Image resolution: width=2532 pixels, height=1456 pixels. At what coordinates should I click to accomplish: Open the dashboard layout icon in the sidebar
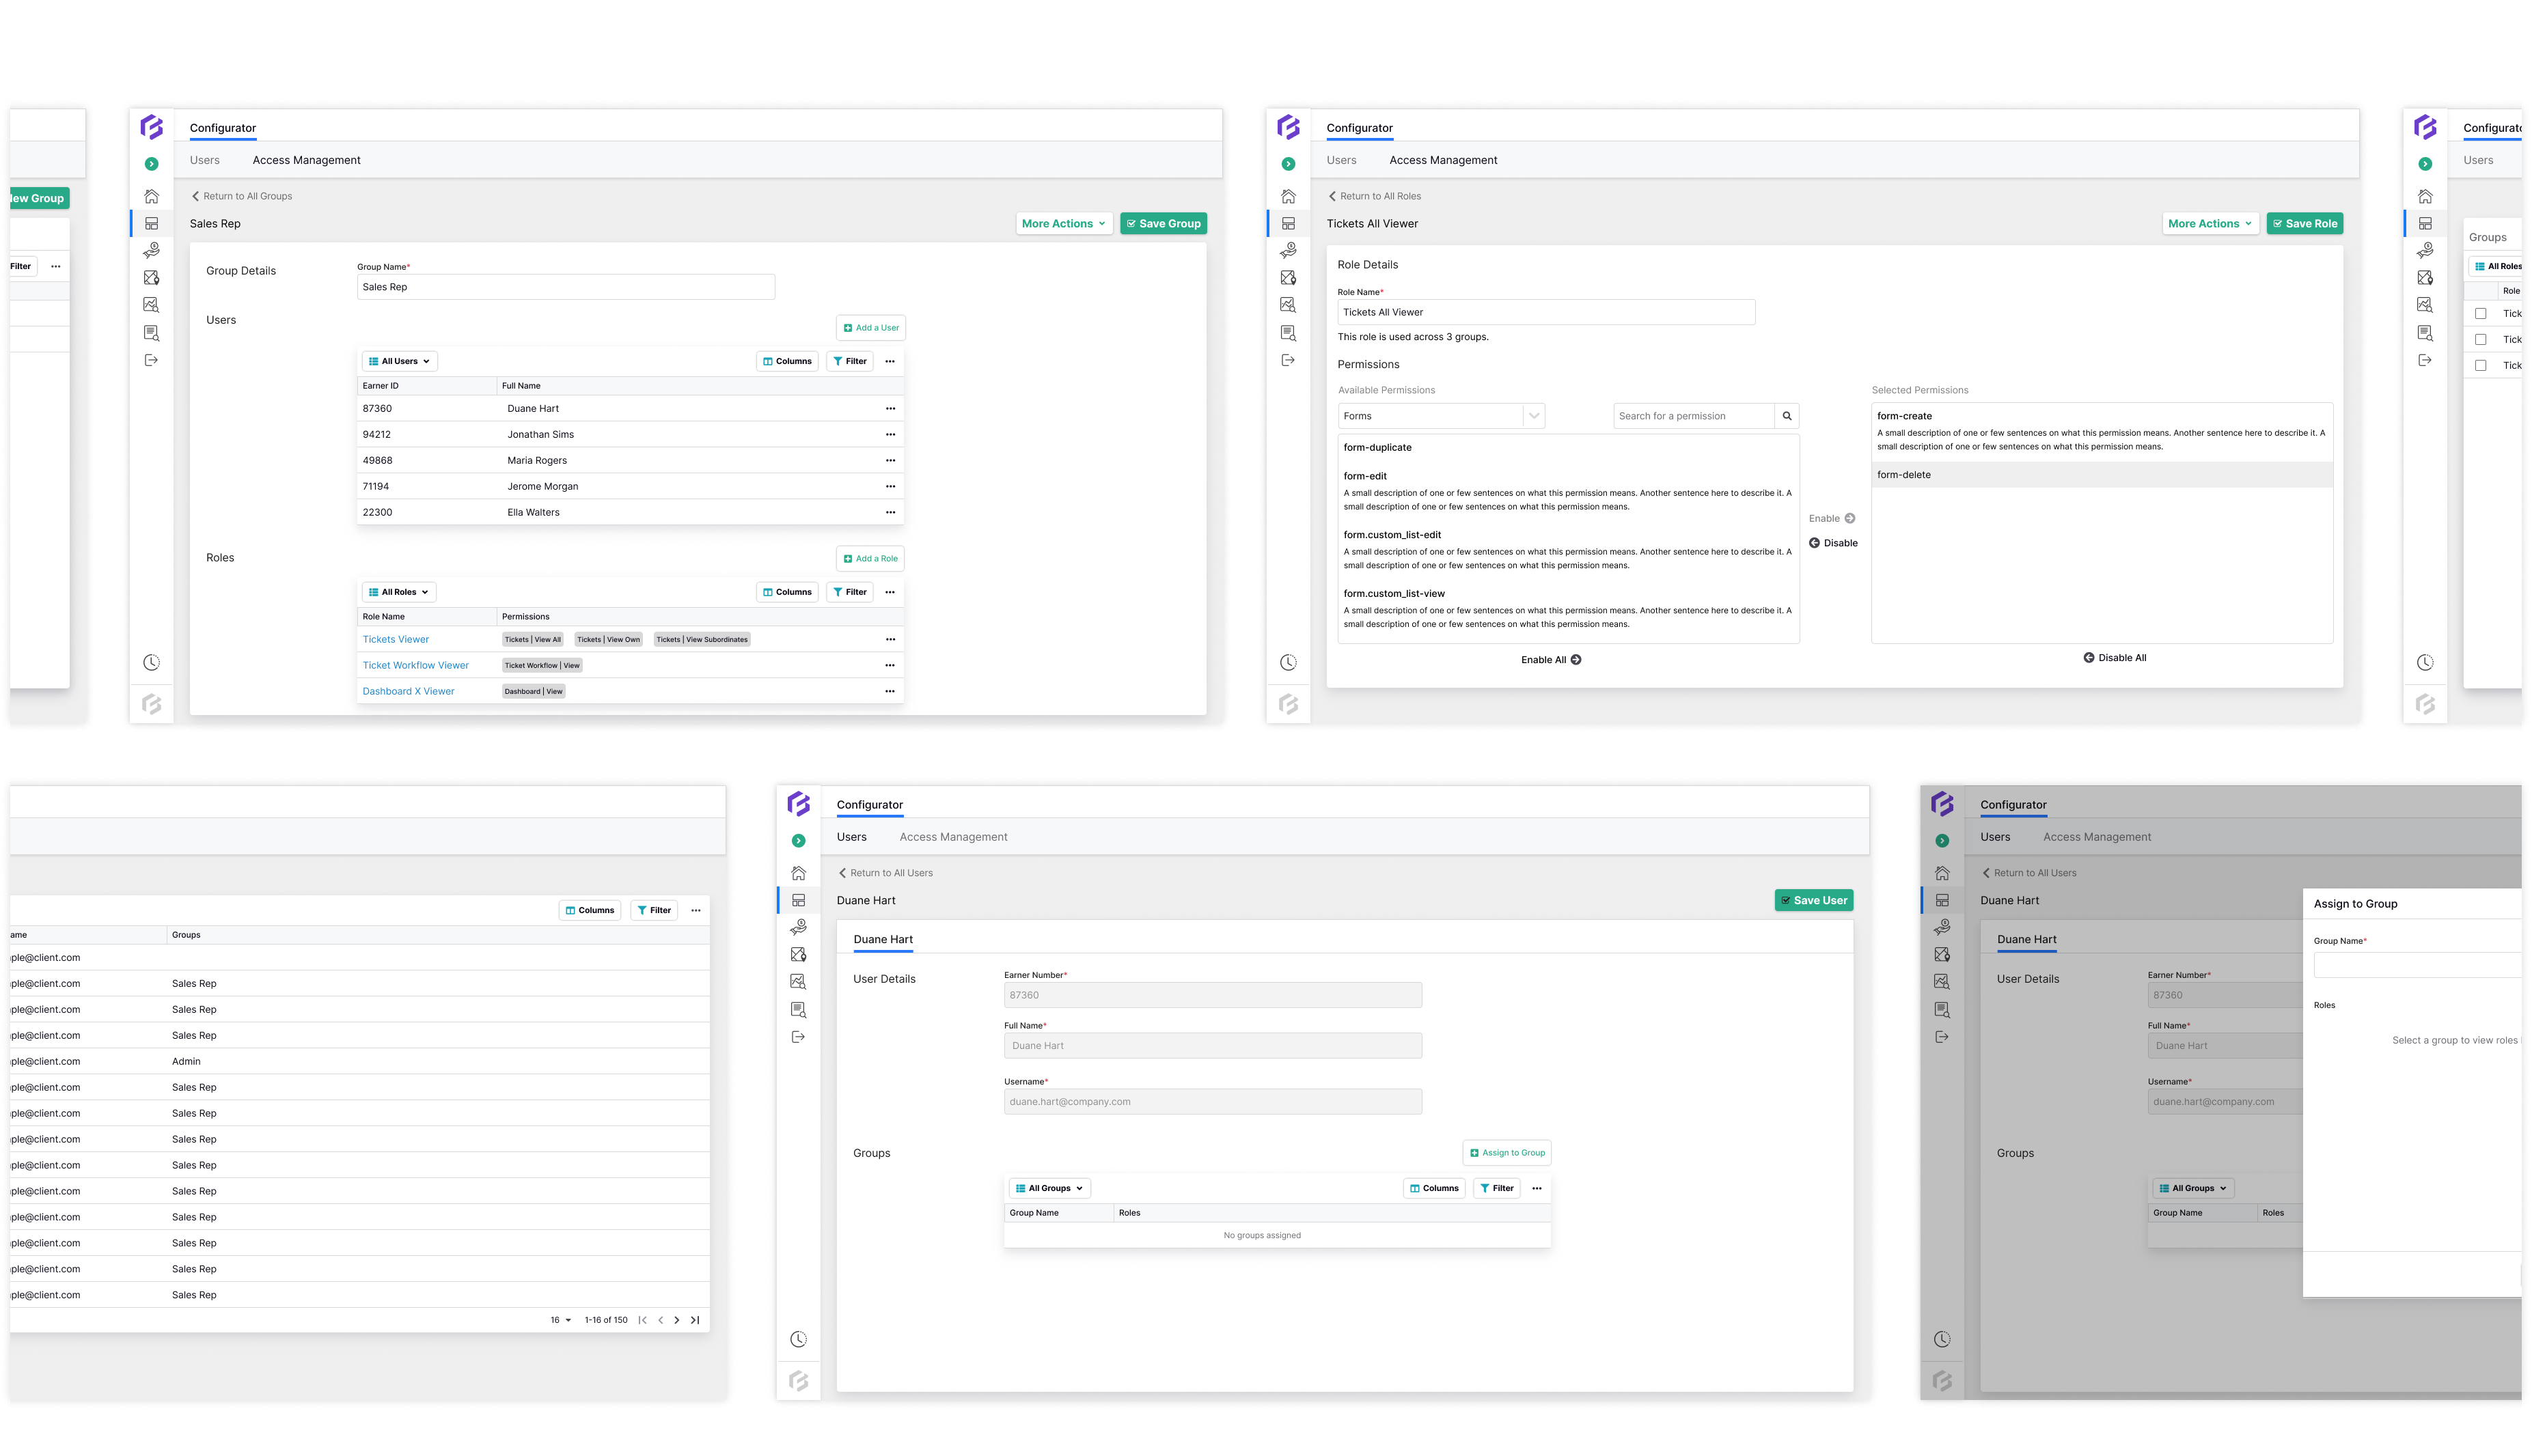151,223
